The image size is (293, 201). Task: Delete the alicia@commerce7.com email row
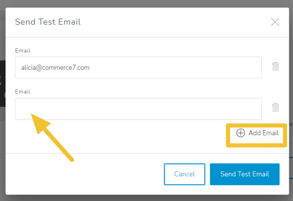pyautogui.click(x=275, y=67)
